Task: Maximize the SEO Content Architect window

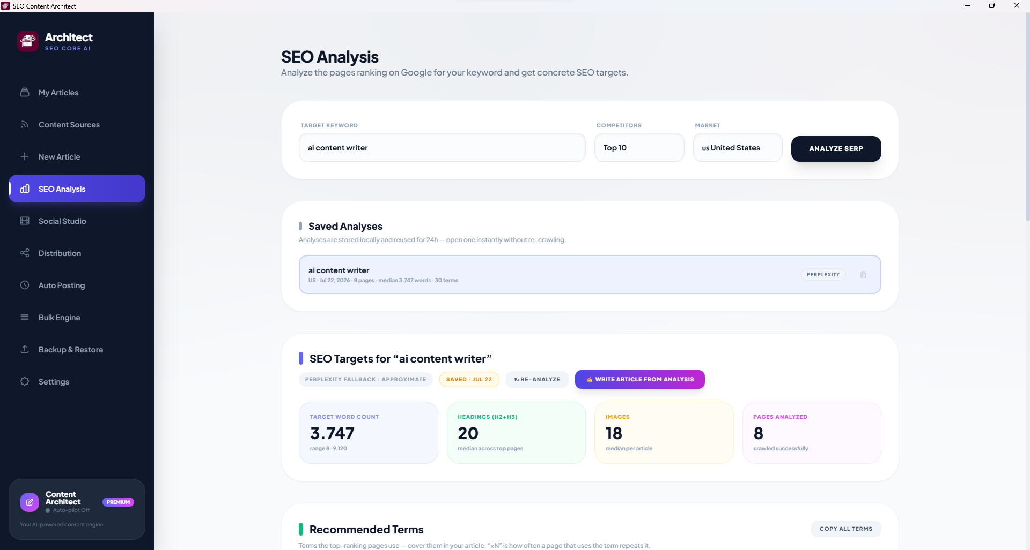Action: tap(992, 6)
